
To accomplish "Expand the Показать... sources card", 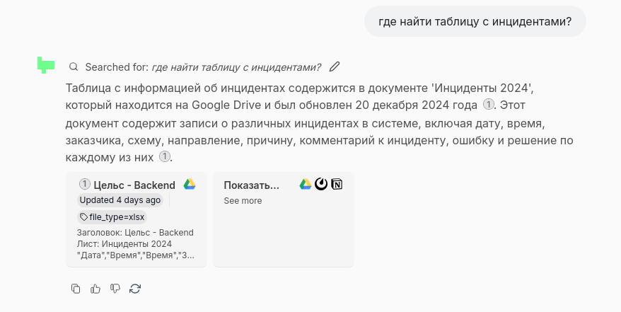I will pos(251,185).
